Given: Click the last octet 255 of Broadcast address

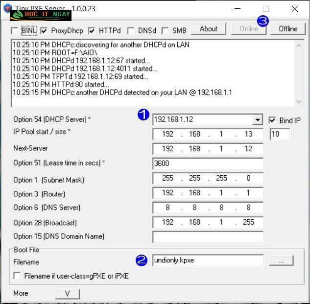Looking at the screenshot, I should pyautogui.click(x=248, y=222).
